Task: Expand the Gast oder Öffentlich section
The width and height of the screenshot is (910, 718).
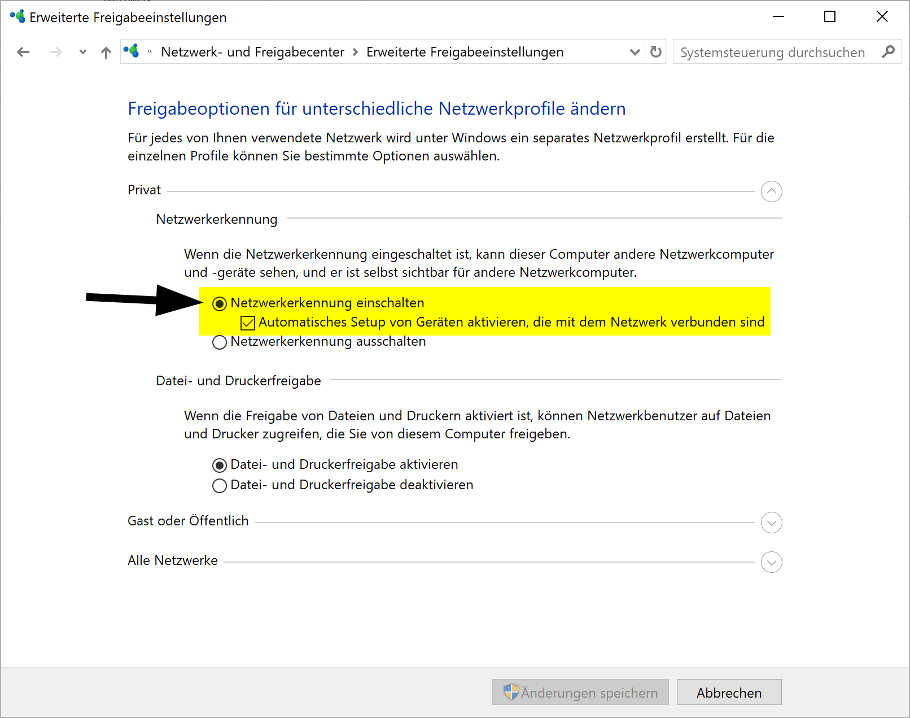Action: click(x=771, y=523)
